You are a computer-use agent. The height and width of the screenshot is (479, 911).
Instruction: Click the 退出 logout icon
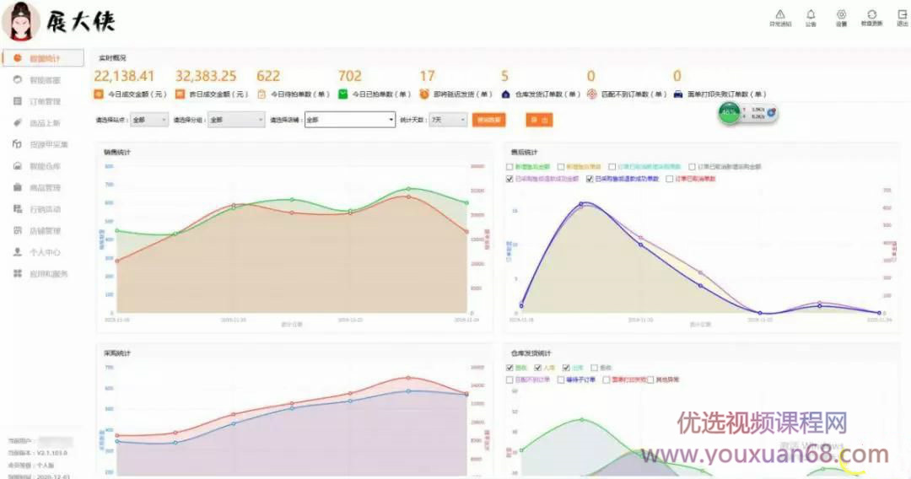point(902,14)
